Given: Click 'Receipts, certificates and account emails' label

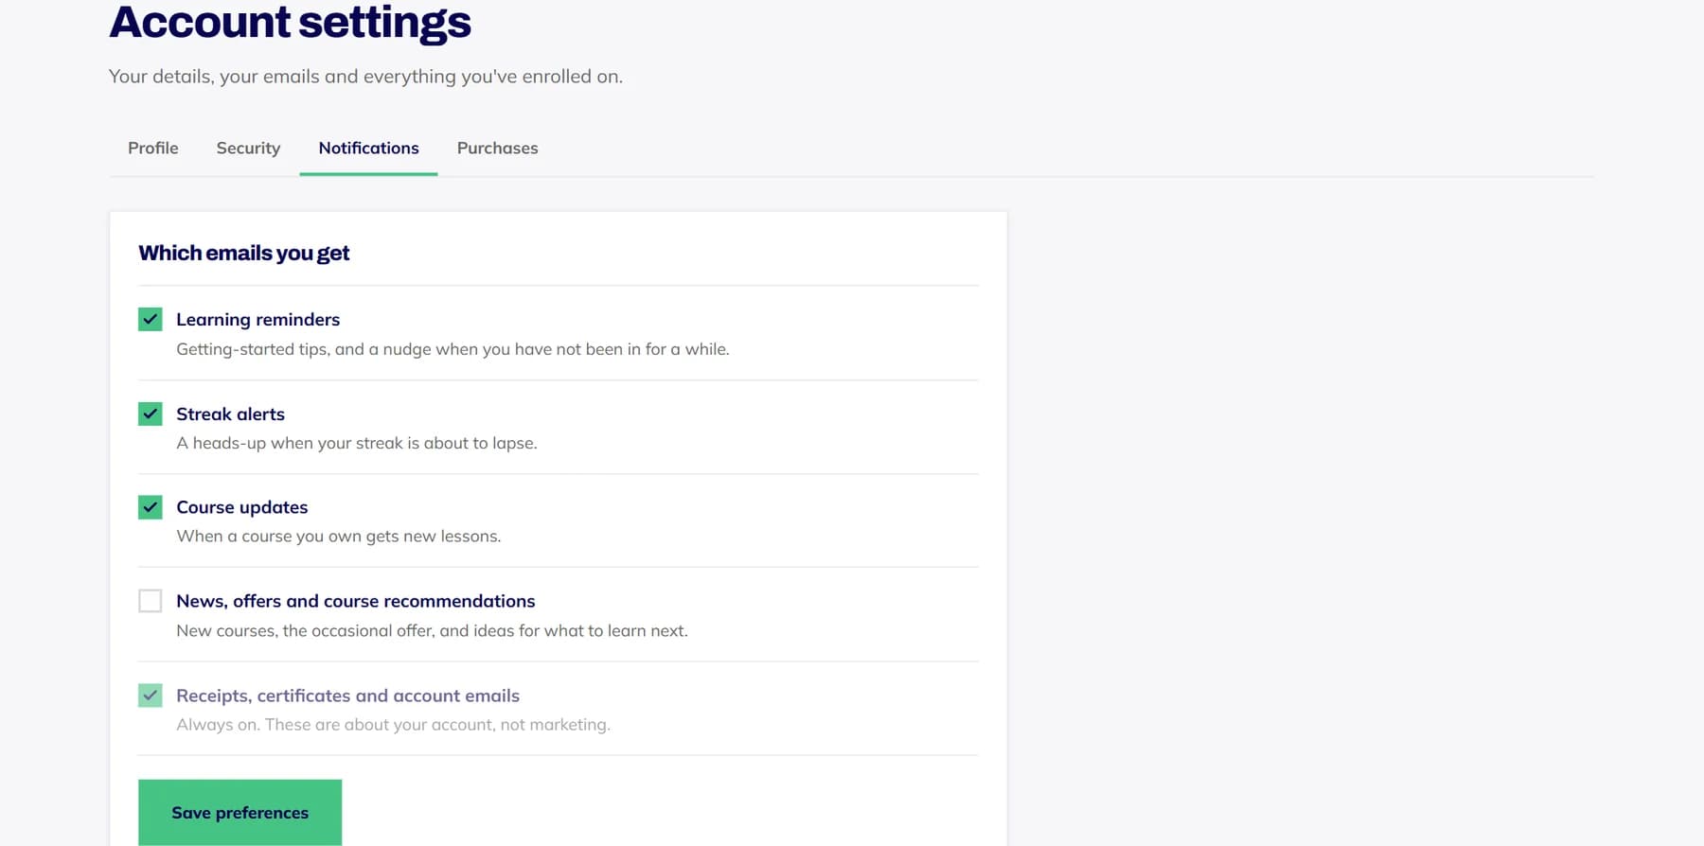Looking at the screenshot, I should coord(347,696).
